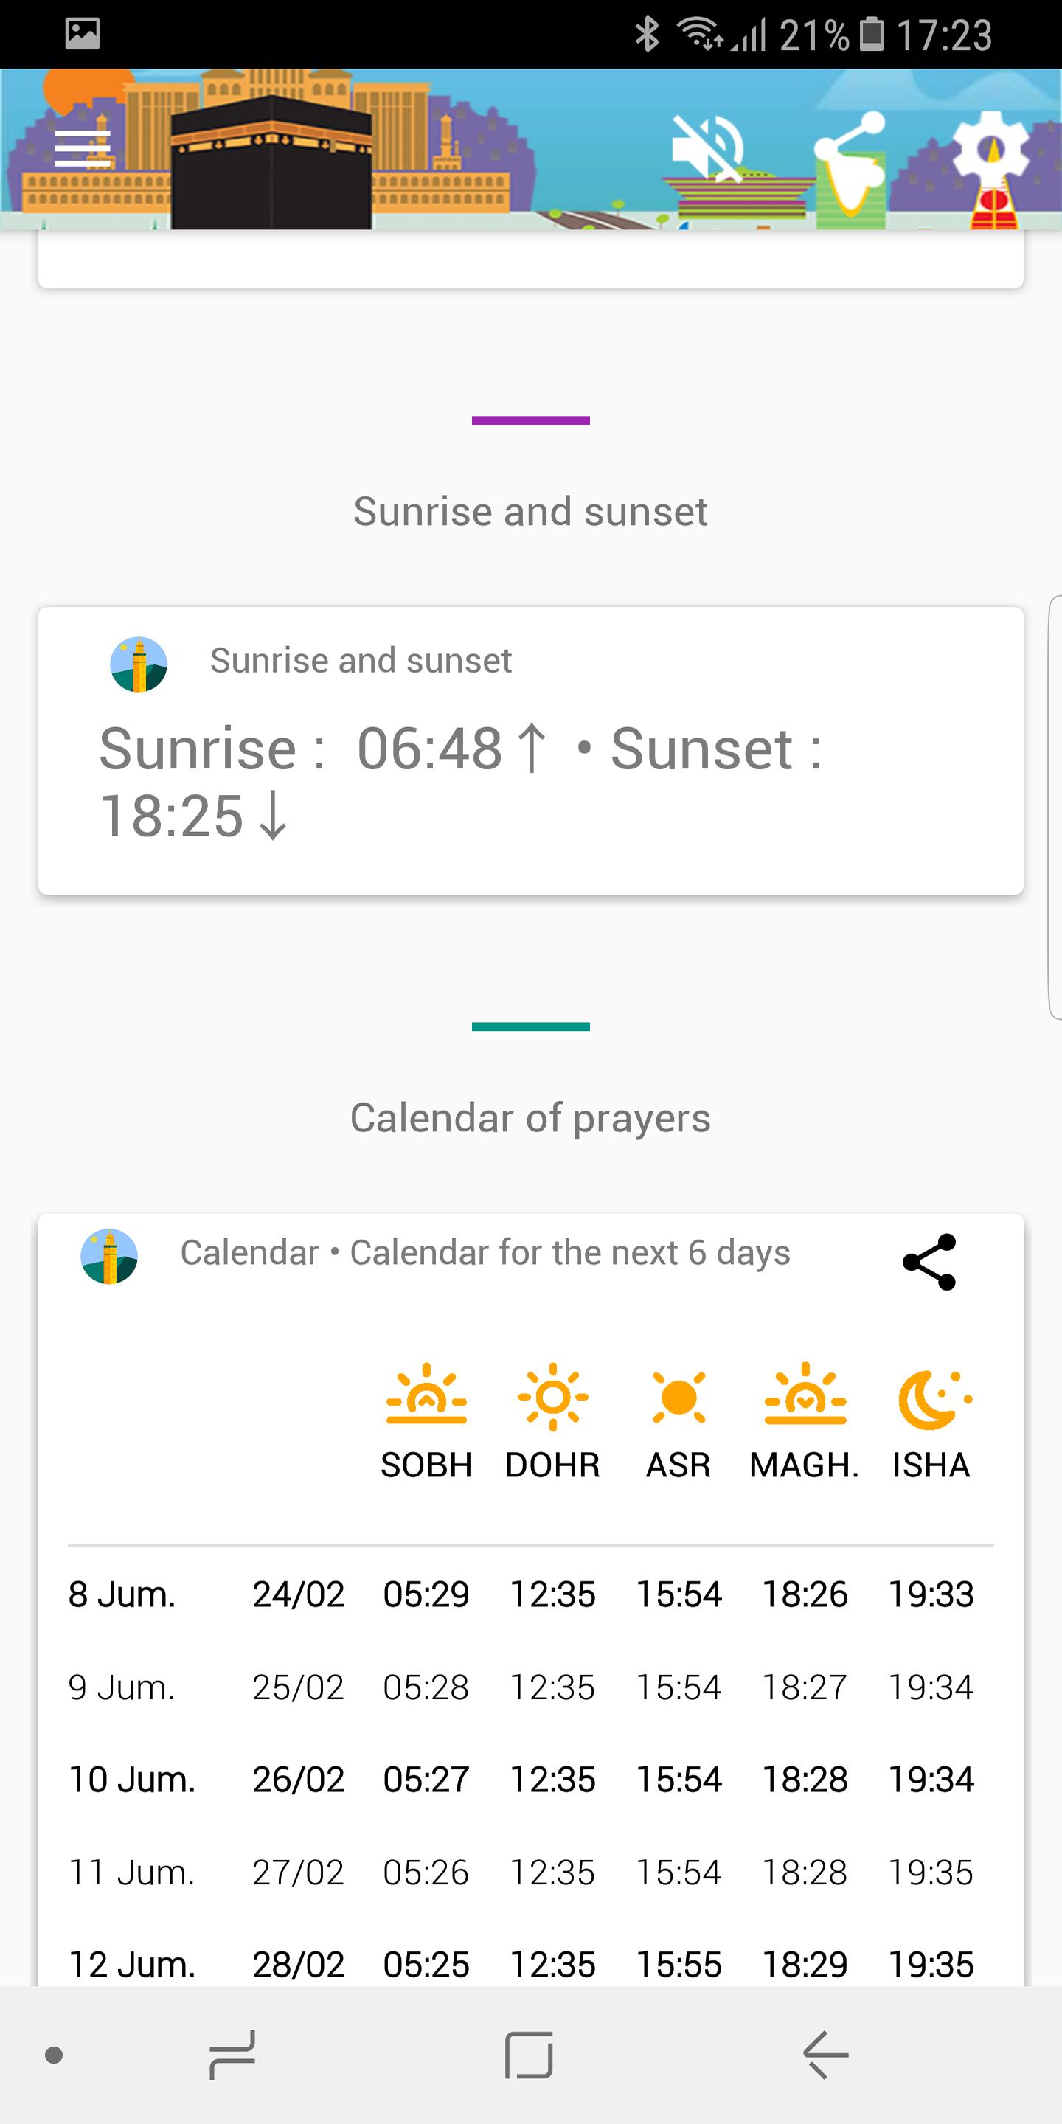The width and height of the screenshot is (1062, 2124).
Task: Share the prayer calendar
Action: [929, 1262]
